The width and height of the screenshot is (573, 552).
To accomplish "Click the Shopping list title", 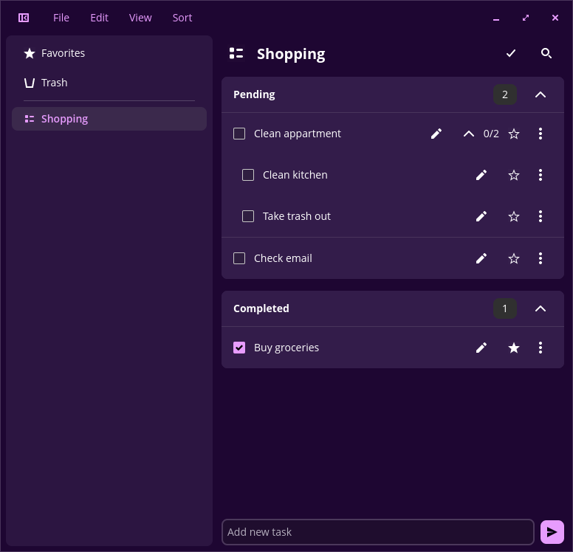I will point(291,54).
